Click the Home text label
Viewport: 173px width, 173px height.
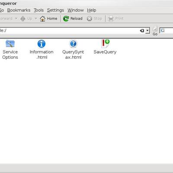pyautogui.click(x=52, y=19)
